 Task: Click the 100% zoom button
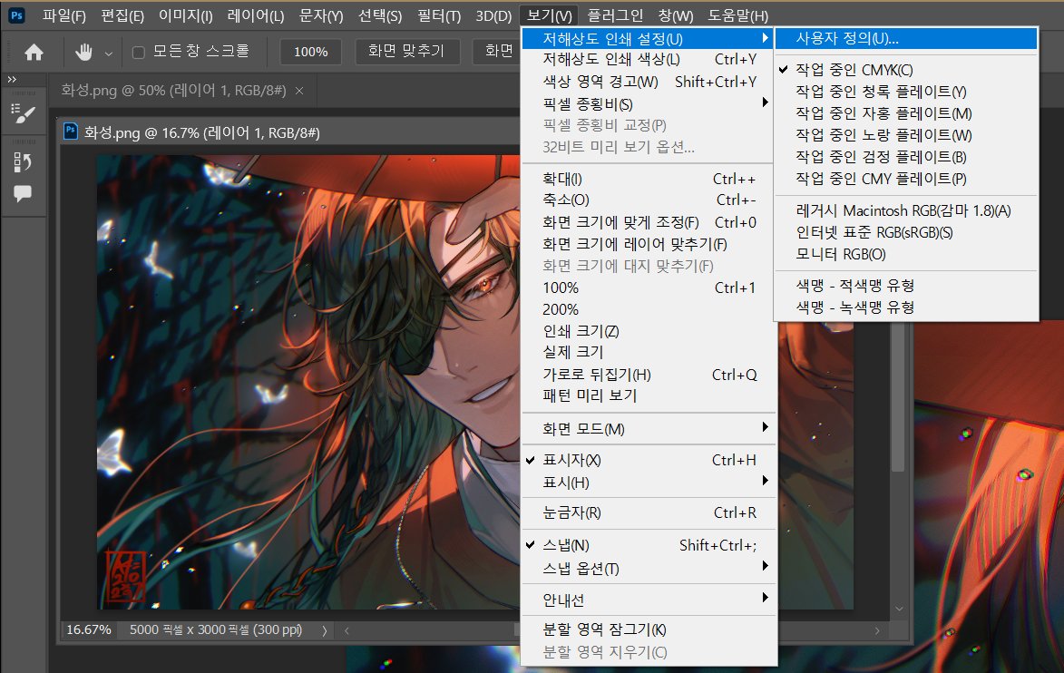point(311,52)
